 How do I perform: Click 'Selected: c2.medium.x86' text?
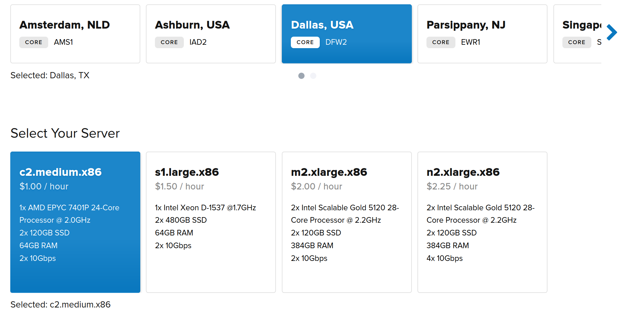coord(61,305)
